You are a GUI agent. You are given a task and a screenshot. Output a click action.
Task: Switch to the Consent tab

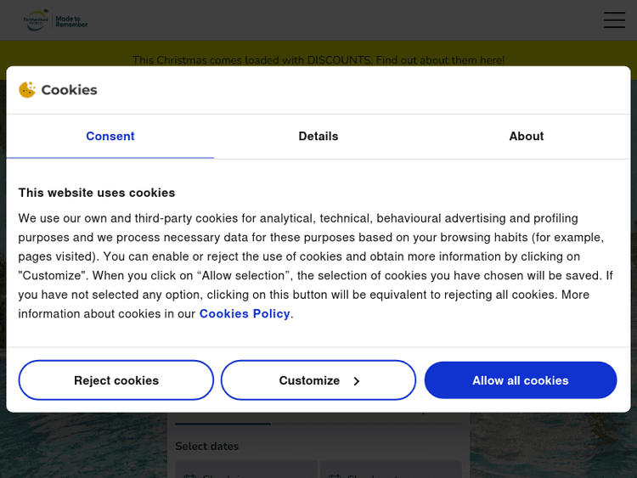tap(110, 136)
